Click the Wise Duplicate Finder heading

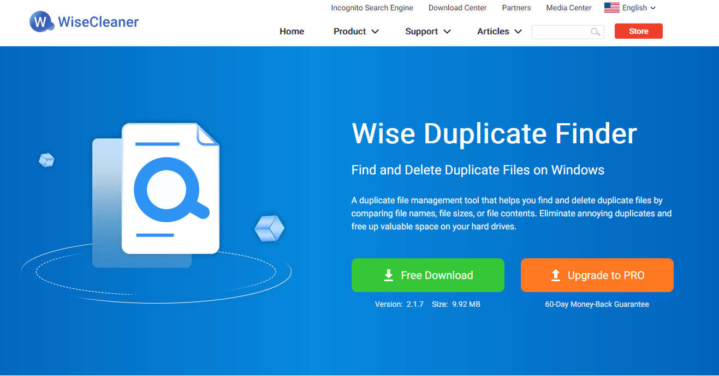[x=494, y=134]
